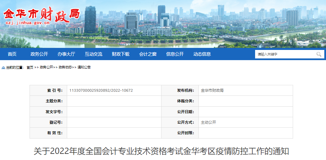Open 会计之窗 from the navigation bar
Image resolution: width=326 pixels, height=160 pixels.
tap(148, 54)
